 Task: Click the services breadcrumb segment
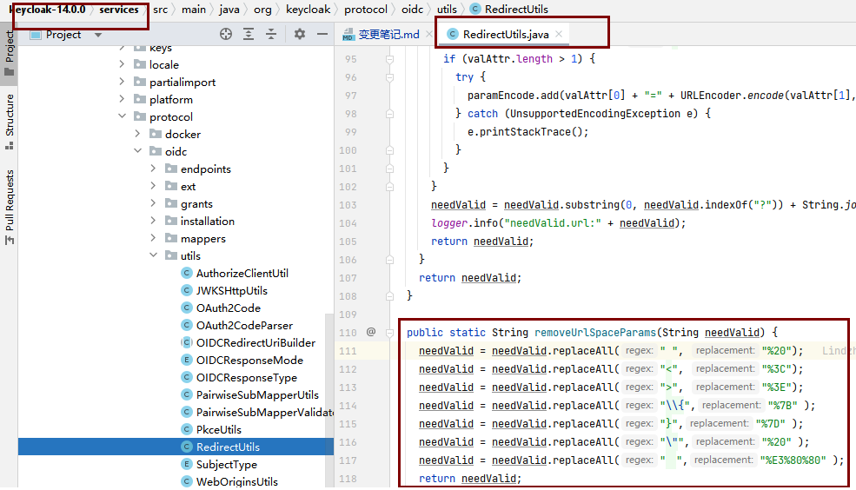point(118,10)
